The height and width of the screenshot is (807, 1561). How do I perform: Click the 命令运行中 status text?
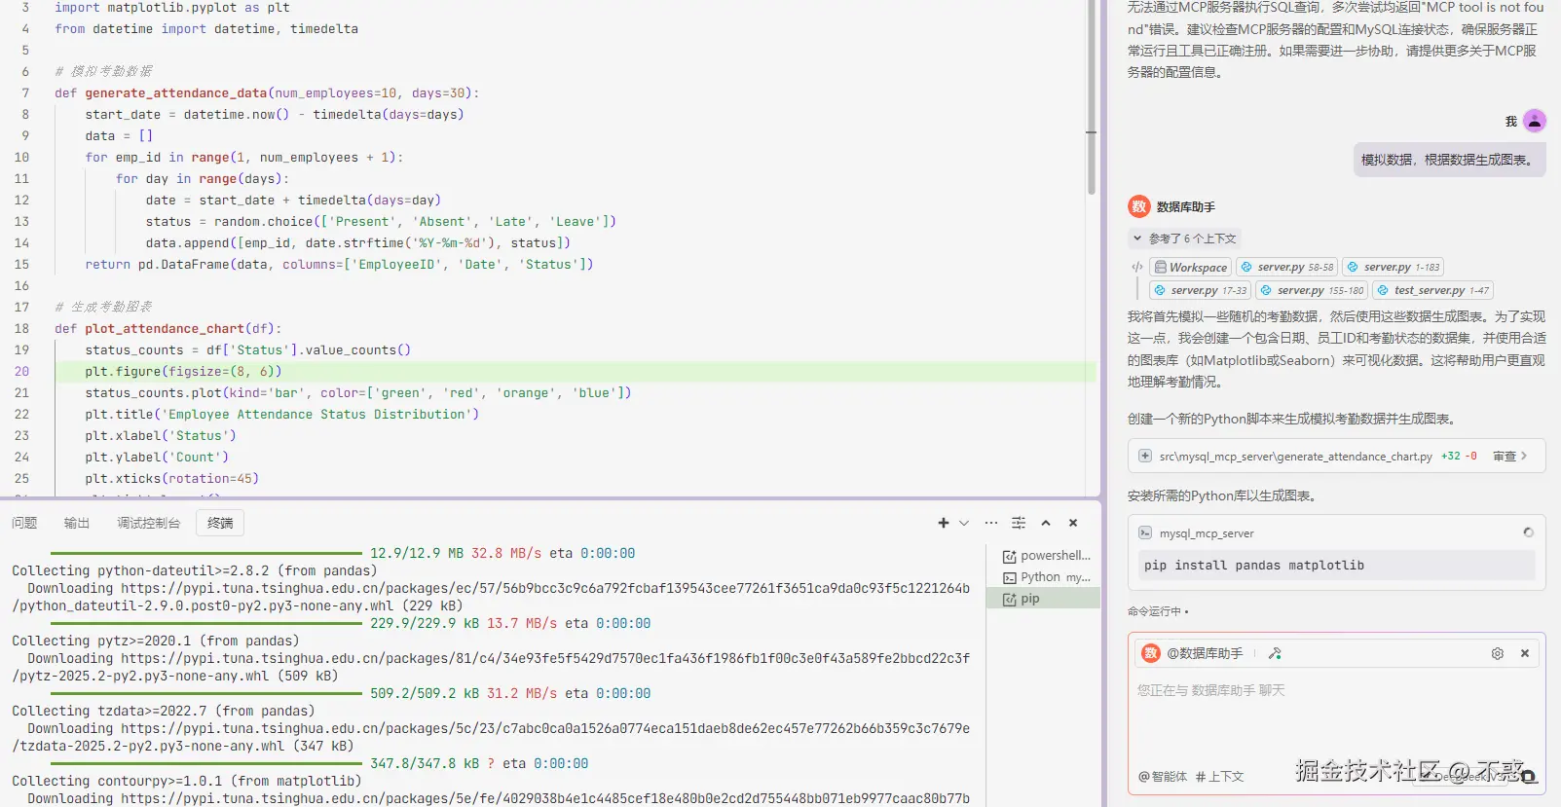click(1154, 611)
